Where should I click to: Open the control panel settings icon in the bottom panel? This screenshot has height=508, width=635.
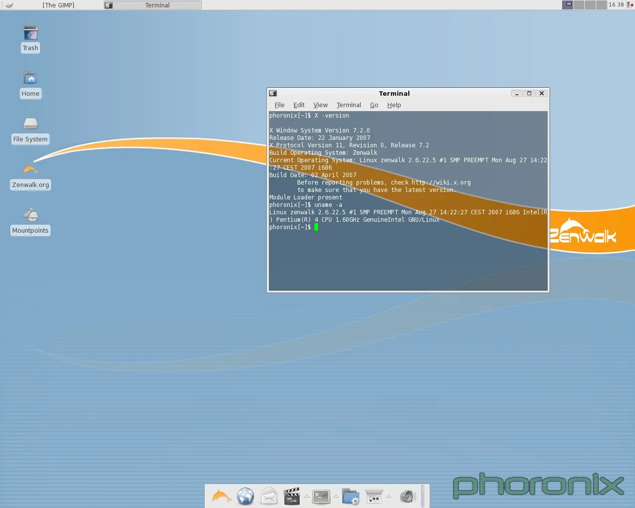coord(374,496)
